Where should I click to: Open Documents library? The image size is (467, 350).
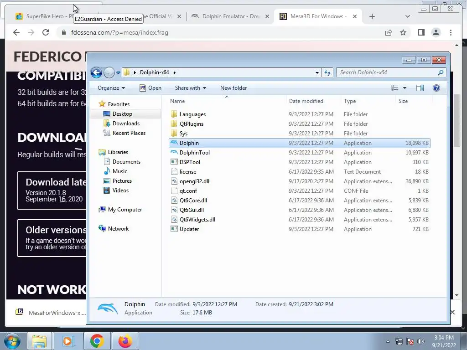pos(126,162)
